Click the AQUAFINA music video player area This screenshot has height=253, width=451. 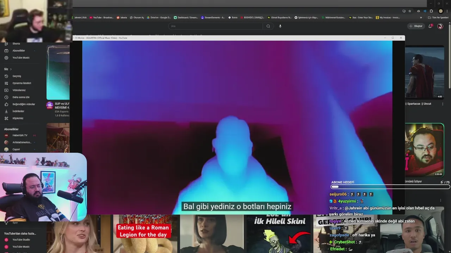point(237,127)
